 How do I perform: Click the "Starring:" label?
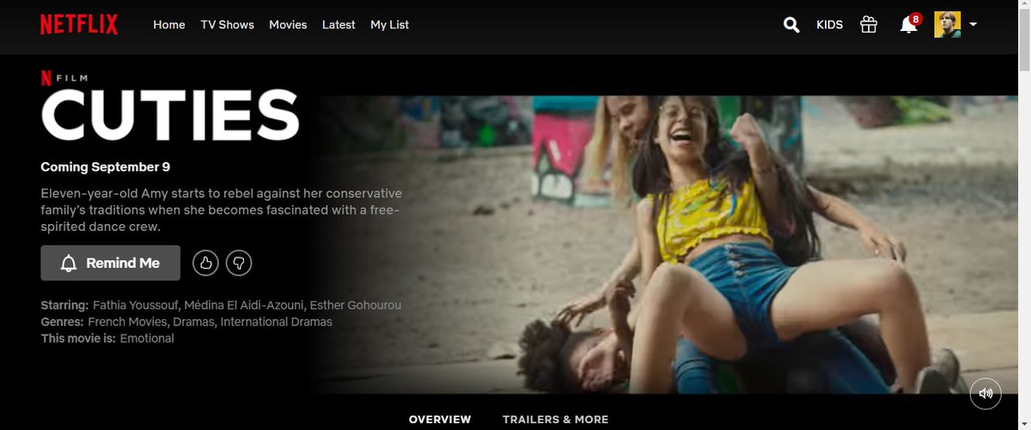coord(64,306)
